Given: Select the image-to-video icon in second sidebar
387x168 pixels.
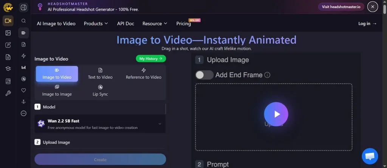Looking at the screenshot, I should (x=23, y=33).
